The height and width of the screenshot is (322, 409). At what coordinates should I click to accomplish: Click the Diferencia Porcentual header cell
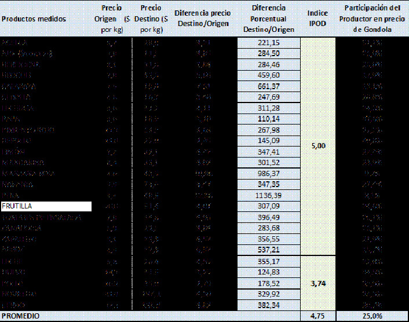point(269,19)
